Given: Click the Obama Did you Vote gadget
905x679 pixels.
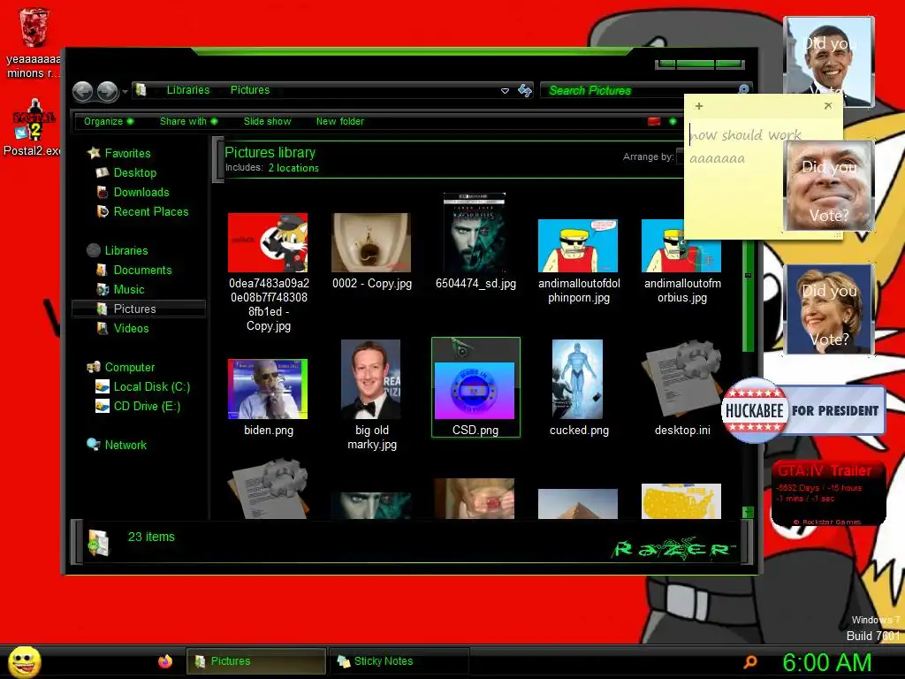Looking at the screenshot, I should tap(829, 62).
